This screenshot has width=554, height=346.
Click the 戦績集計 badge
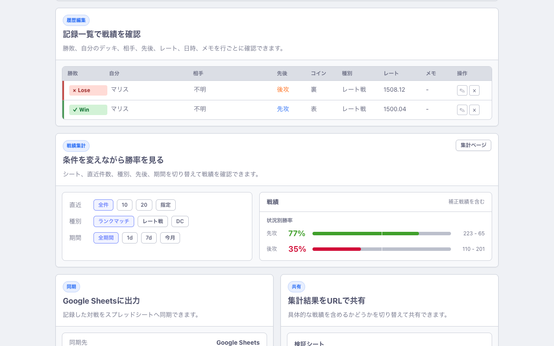[x=76, y=146]
